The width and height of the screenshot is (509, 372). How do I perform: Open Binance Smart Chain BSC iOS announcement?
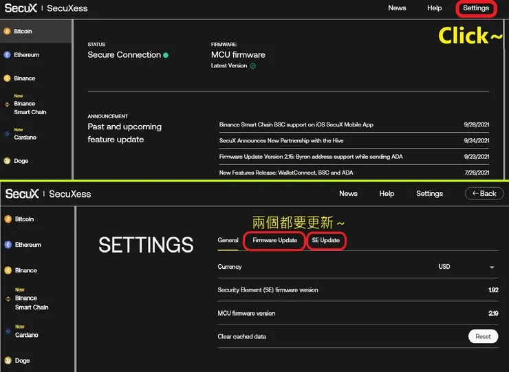296,124
